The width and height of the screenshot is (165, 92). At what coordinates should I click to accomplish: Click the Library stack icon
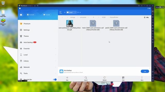click(x=21, y=61)
